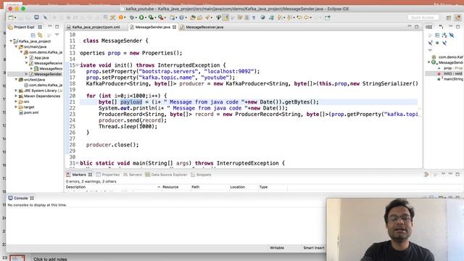
Task: Focus the Quick Access search field
Action: pyautogui.click(x=423, y=17)
